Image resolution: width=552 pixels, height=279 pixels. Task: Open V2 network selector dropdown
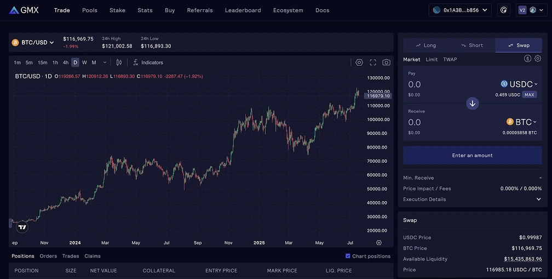click(531, 10)
